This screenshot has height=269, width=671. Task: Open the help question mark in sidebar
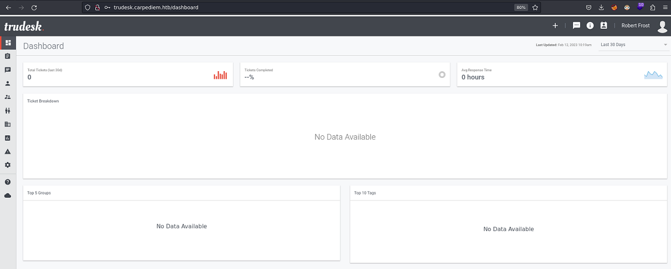8,182
